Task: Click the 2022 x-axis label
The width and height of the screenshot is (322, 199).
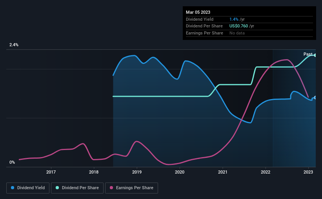Action: tap(266, 172)
